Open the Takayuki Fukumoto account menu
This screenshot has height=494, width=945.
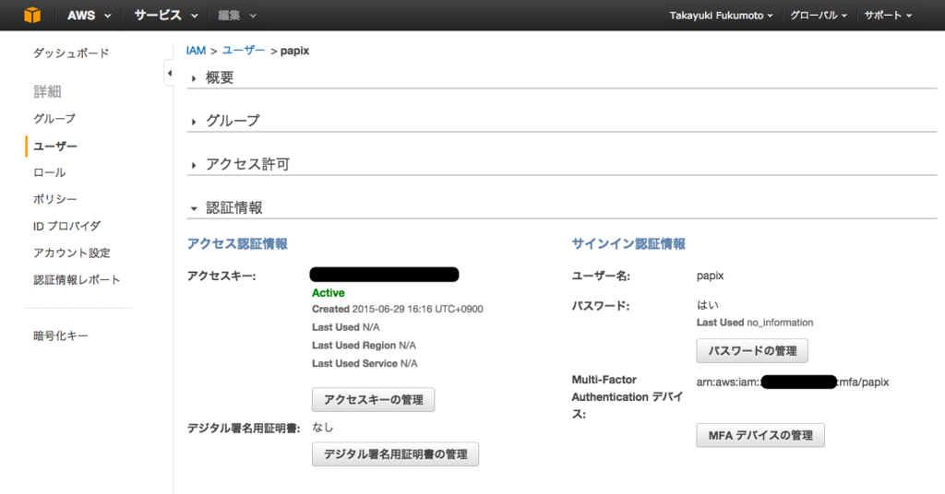(x=721, y=16)
